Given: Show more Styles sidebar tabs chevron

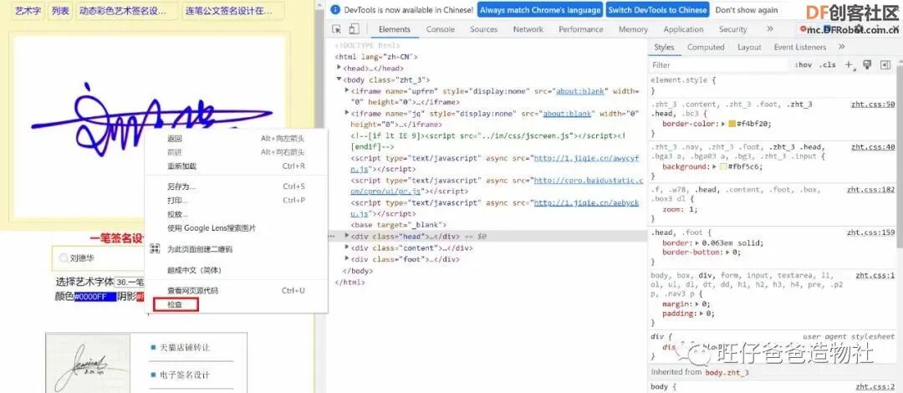Looking at the screenshot, I should pos(841,47).
